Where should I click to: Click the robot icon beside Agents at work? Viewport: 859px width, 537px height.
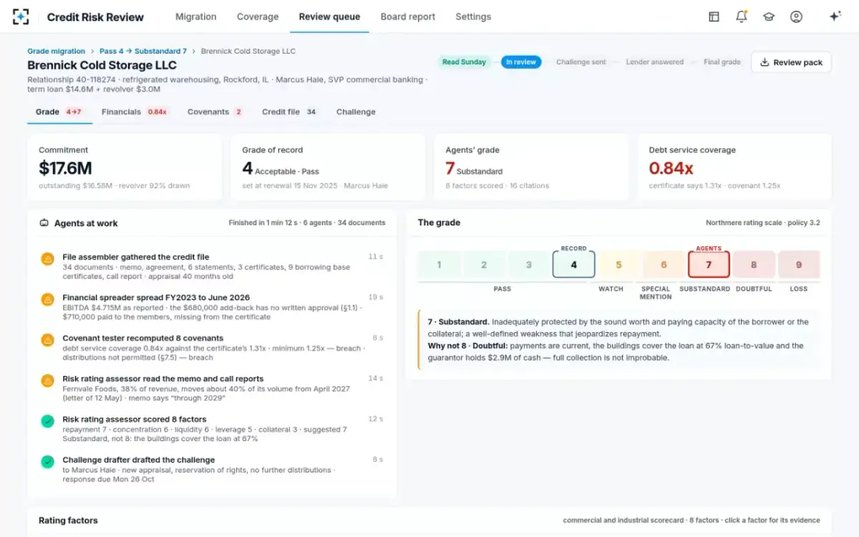click(x=44, y=223)
